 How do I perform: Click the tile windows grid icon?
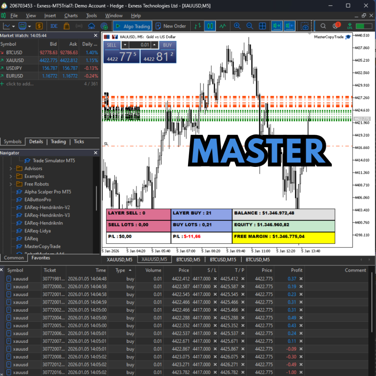262,26
